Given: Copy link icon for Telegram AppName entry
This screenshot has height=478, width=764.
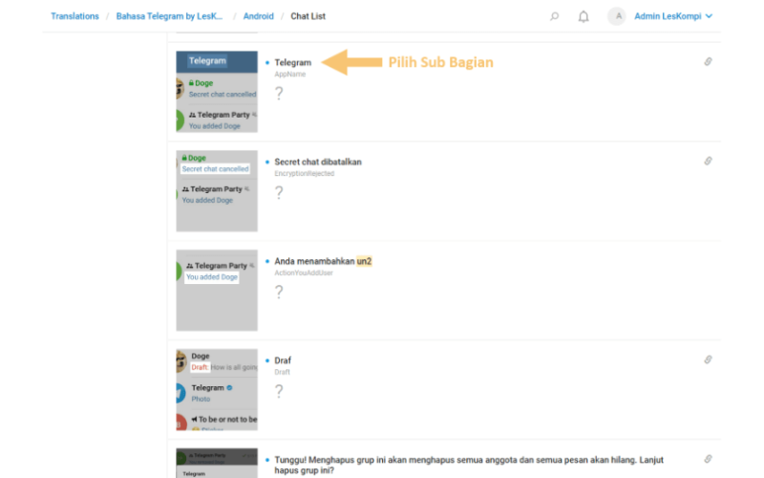Looking at the screenshot, I should click(x=708, y=61).
